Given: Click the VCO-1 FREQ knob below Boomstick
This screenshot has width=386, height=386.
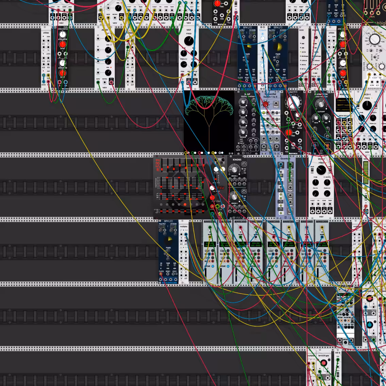Looking at the screenshot, I should point(321,170).
